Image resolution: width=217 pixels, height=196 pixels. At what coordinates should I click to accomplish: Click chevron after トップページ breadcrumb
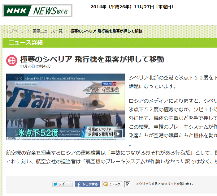[29, 31]
